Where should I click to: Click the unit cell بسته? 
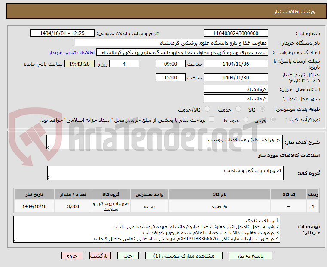tap(149, 206)
